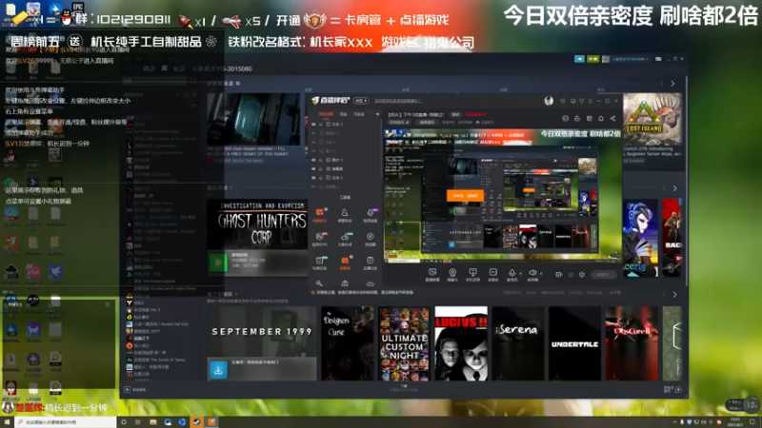Mute the speaker icon

click(x=532, y=274)
